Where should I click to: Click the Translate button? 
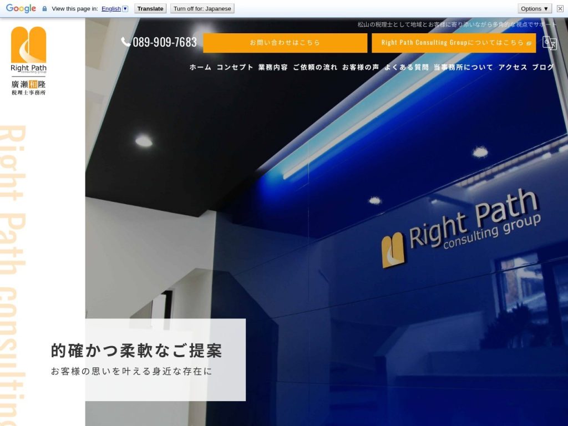coord(150,9)
